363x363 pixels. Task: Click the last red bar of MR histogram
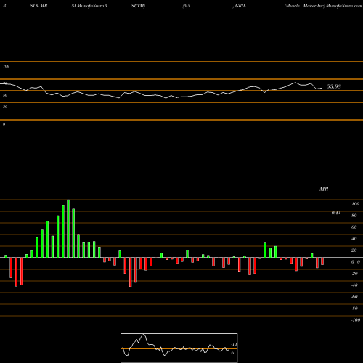(x=322, y=261)
